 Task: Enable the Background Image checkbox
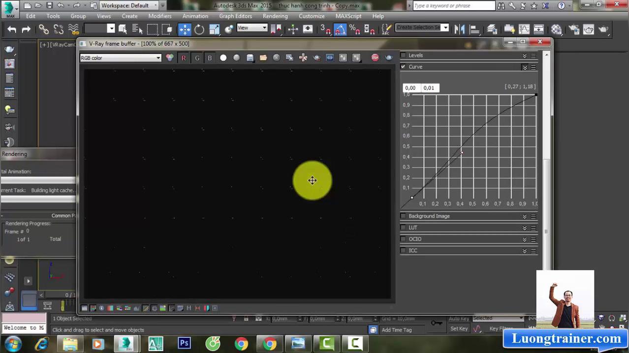pos(404,216)
